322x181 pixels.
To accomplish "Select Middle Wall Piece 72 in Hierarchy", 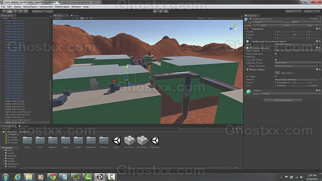I will click(x=15, y=123).
